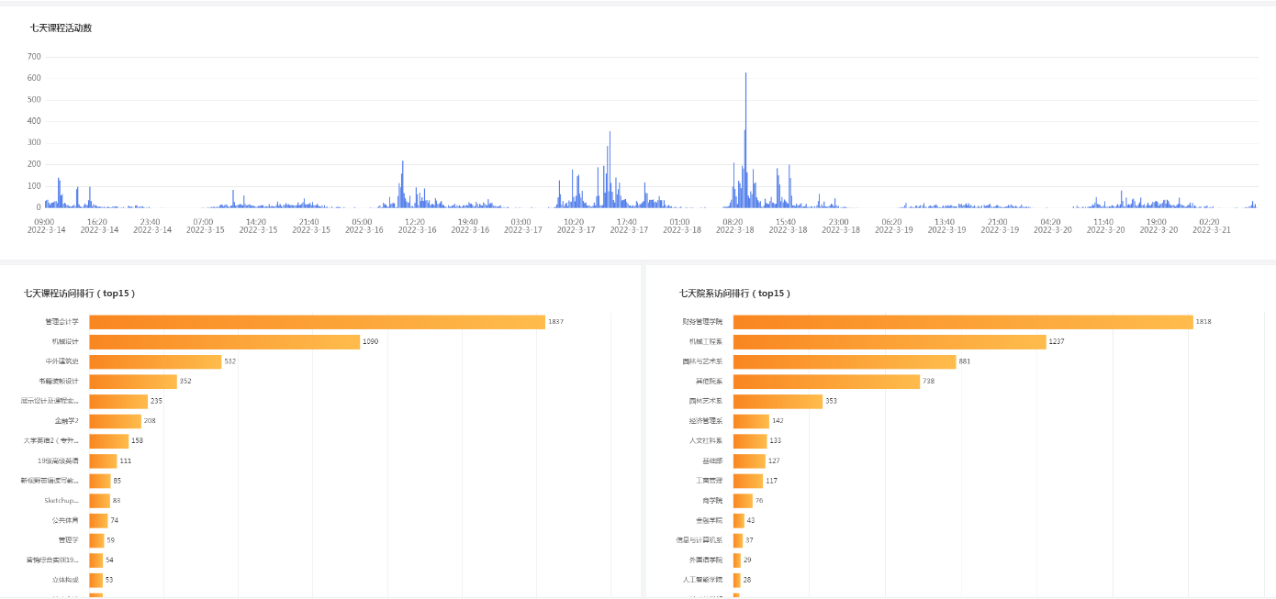Select the bar valued 235
The height and width of the screenshot is (599, 1276).
[x=118, y=402]
